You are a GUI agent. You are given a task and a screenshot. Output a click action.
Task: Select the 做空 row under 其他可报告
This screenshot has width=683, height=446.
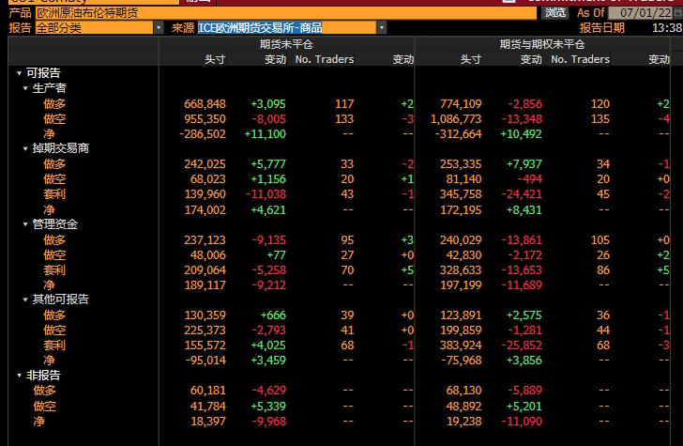(x=54, y=330)
